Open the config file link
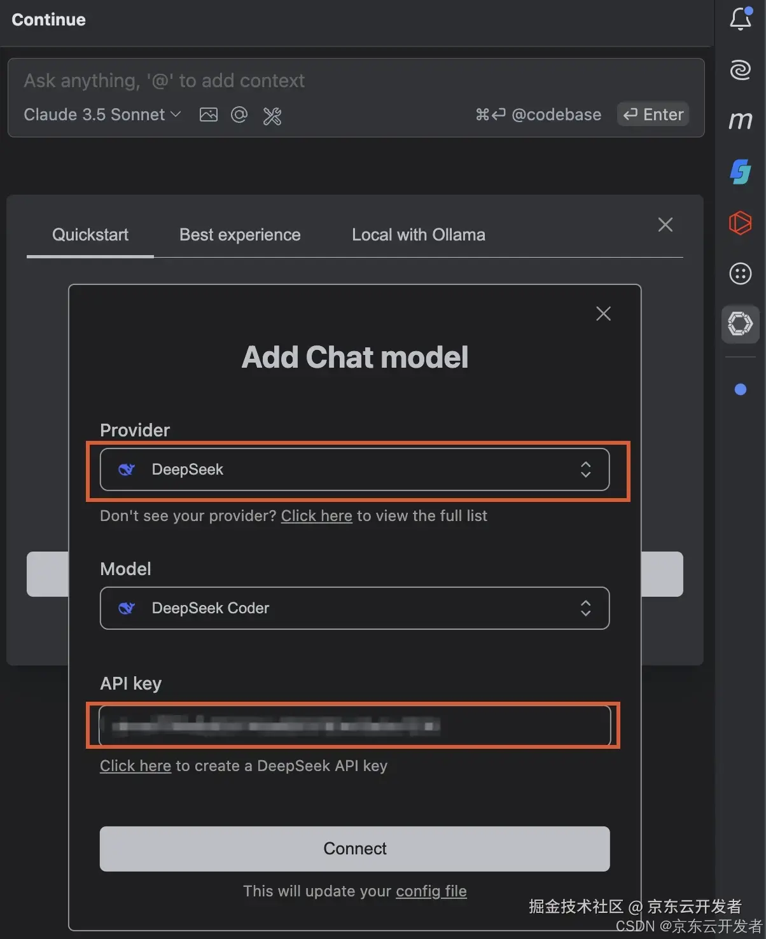 tap(431, 891)
